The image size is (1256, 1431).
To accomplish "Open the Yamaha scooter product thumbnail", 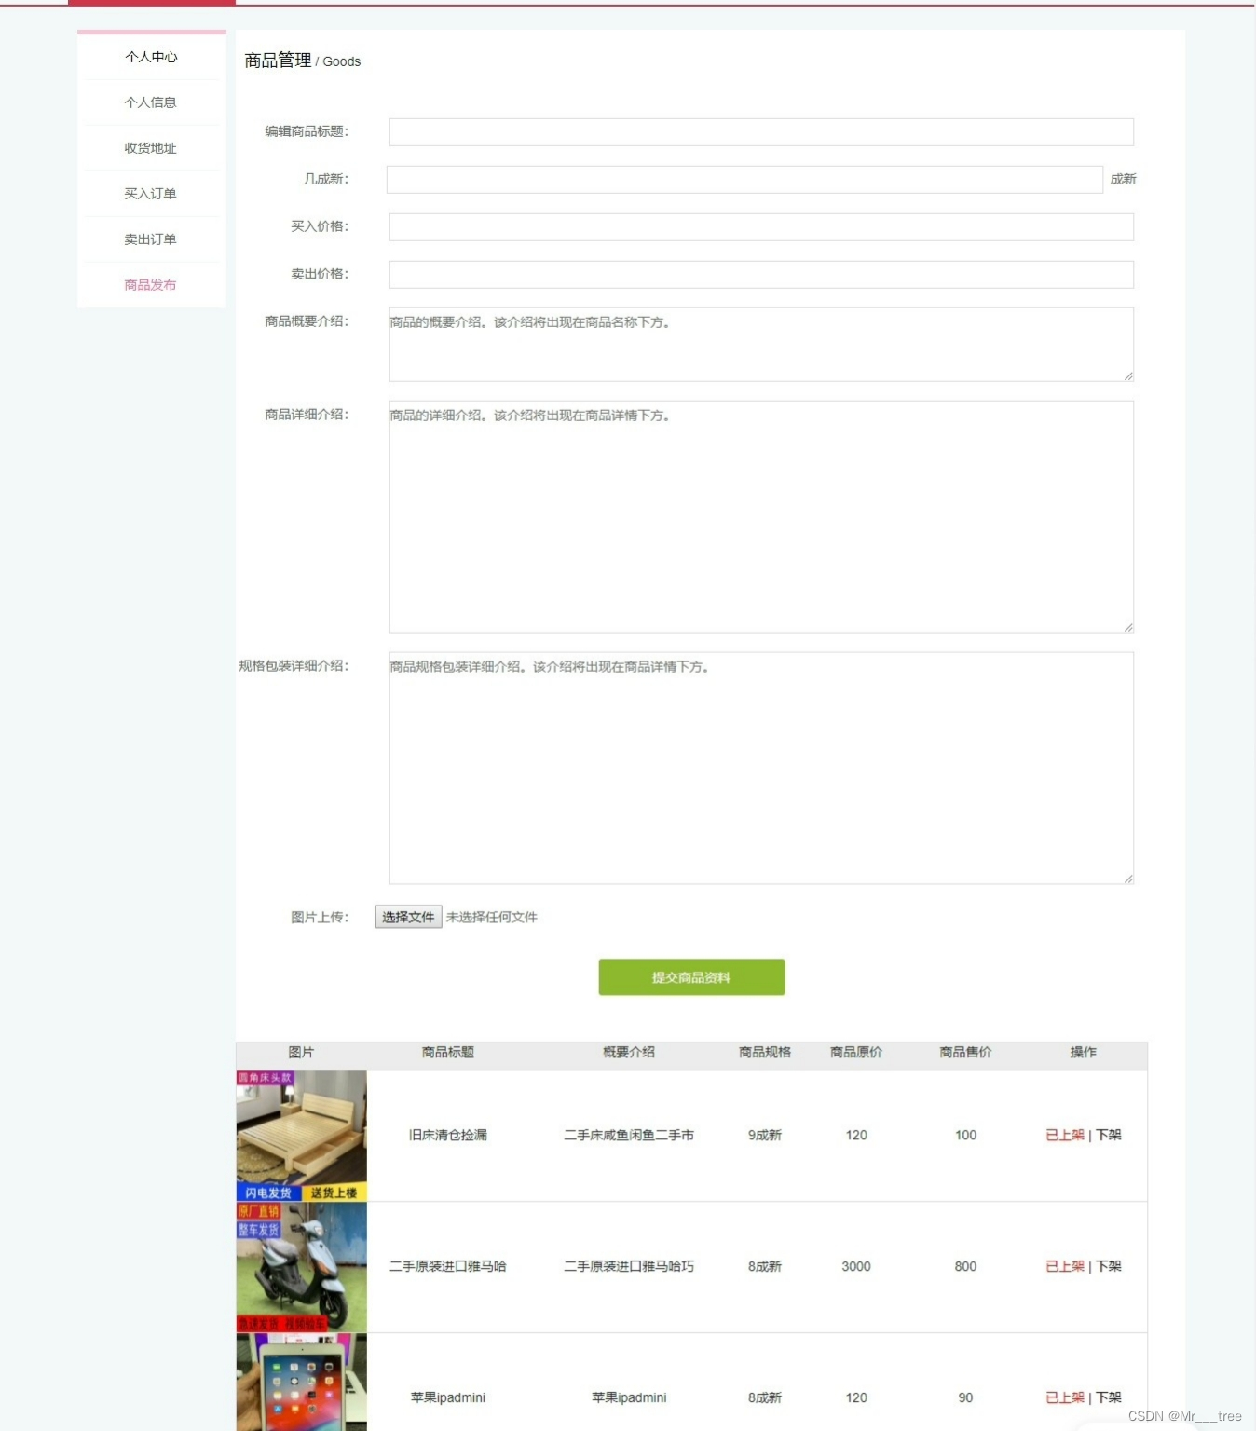I will click(302, 1267).
